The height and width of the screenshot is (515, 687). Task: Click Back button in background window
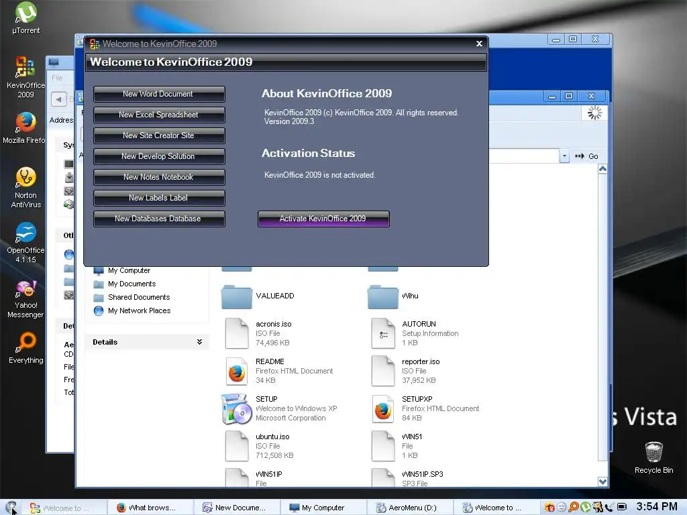59,99
